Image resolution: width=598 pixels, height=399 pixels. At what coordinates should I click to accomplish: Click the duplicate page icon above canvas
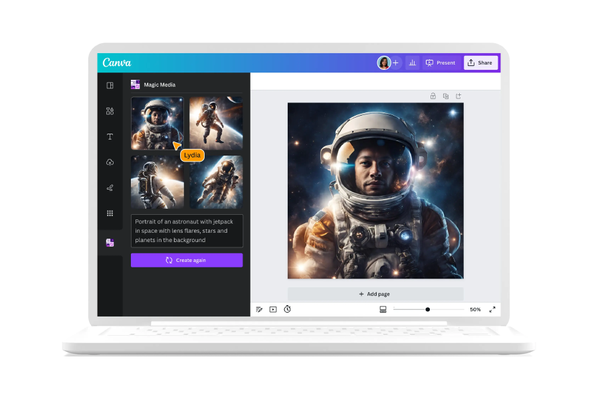point(445,96)
